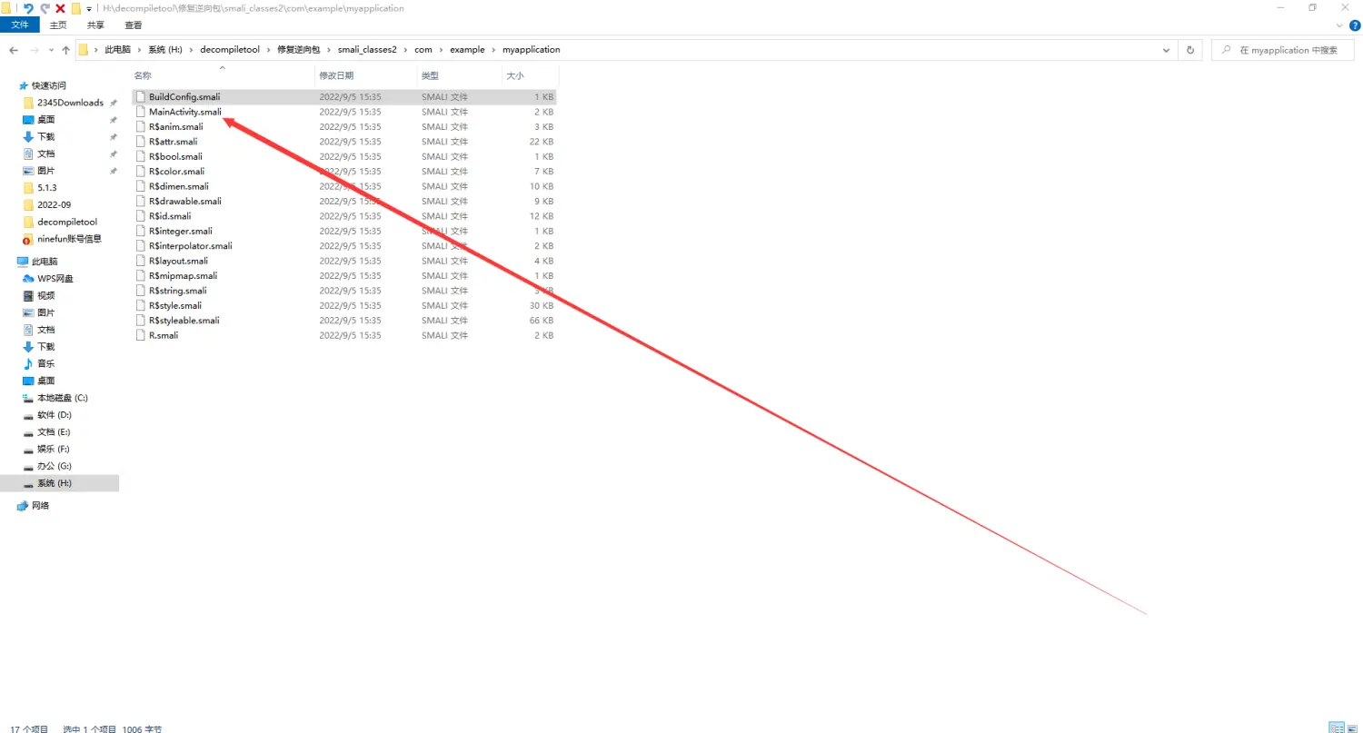Navigate back with the back arrow
This screenshot has height=733, width=1363.
pos(15,50)
